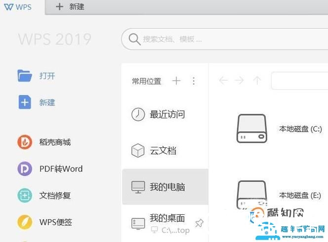Select 云文档 cloud documents
Screen dimensions: 328x242
click(163, 150)
